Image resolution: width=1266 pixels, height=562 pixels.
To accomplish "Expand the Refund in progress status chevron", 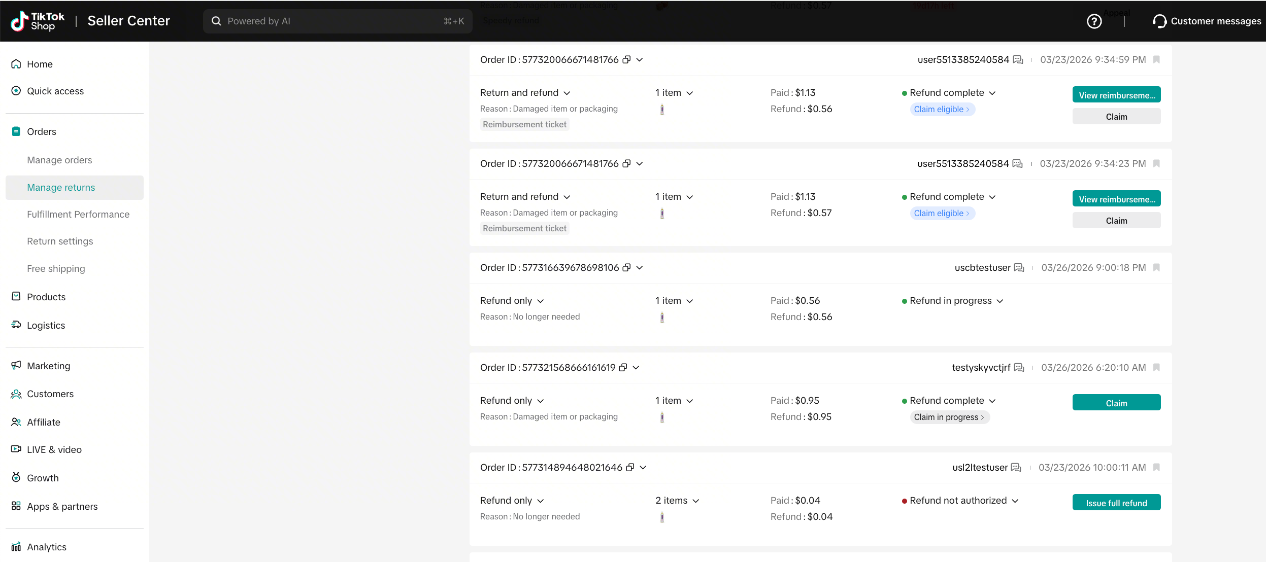I will 1000,301.
